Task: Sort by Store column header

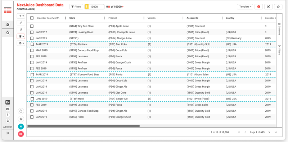Action: (x=72, y=18)
